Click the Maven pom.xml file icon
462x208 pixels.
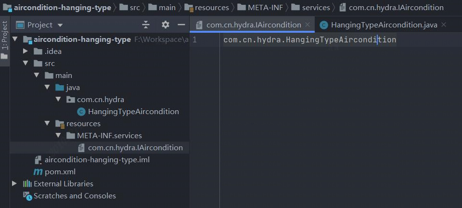38,172
